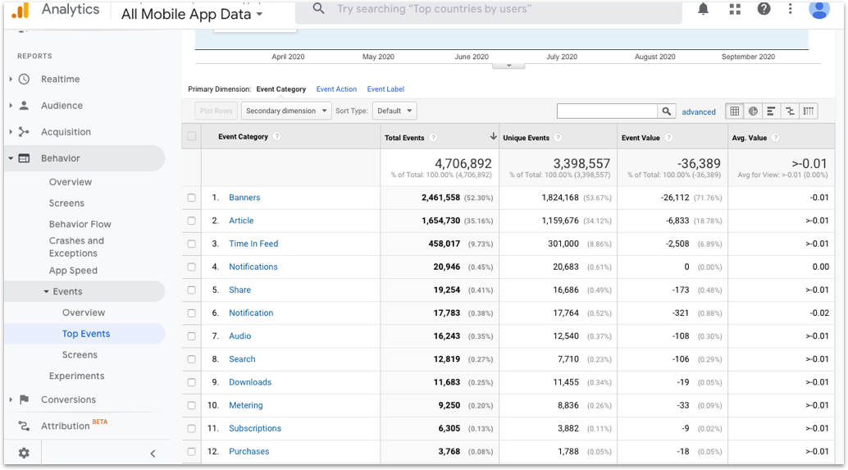This screenshot has height=470, width=848.
Task: Click the table search input field
Action: click(x=608, y=111)
